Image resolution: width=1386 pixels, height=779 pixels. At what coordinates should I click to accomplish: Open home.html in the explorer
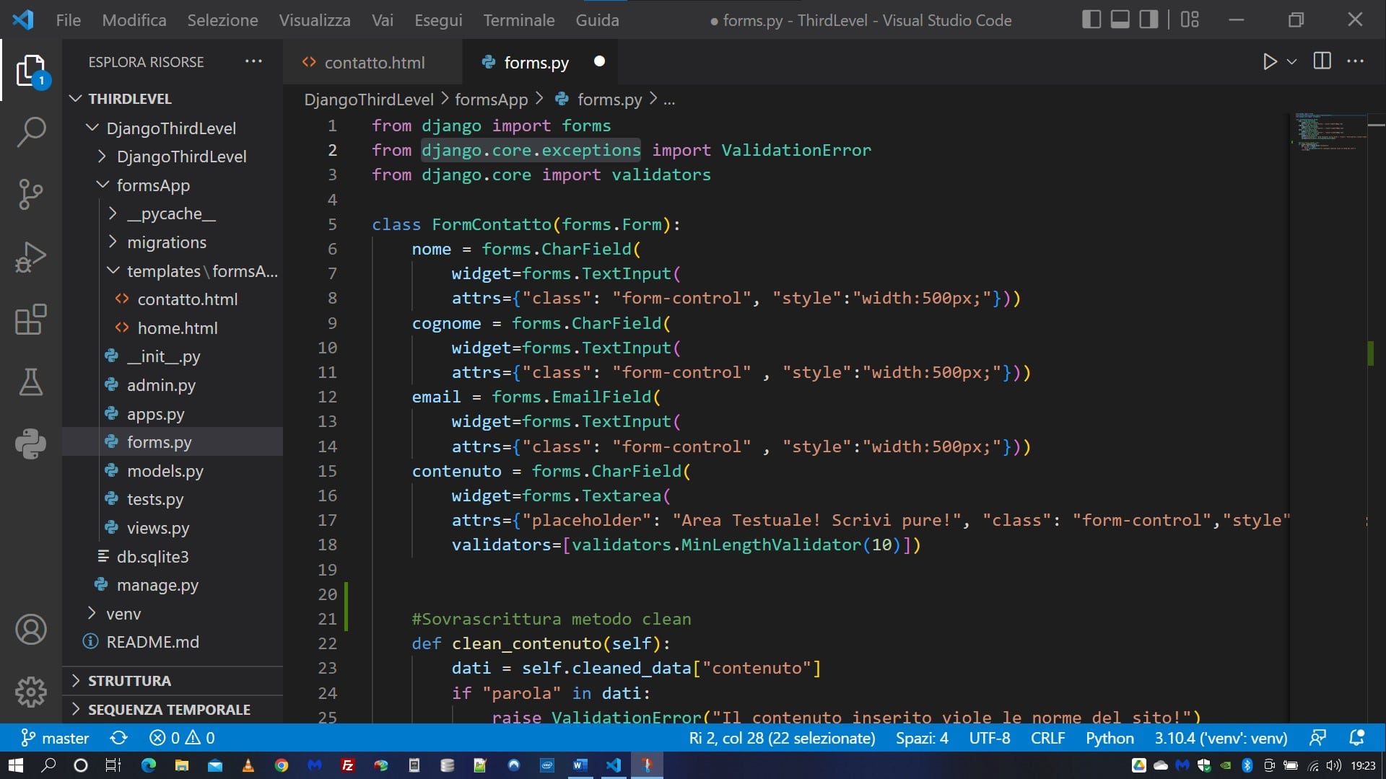177,328
